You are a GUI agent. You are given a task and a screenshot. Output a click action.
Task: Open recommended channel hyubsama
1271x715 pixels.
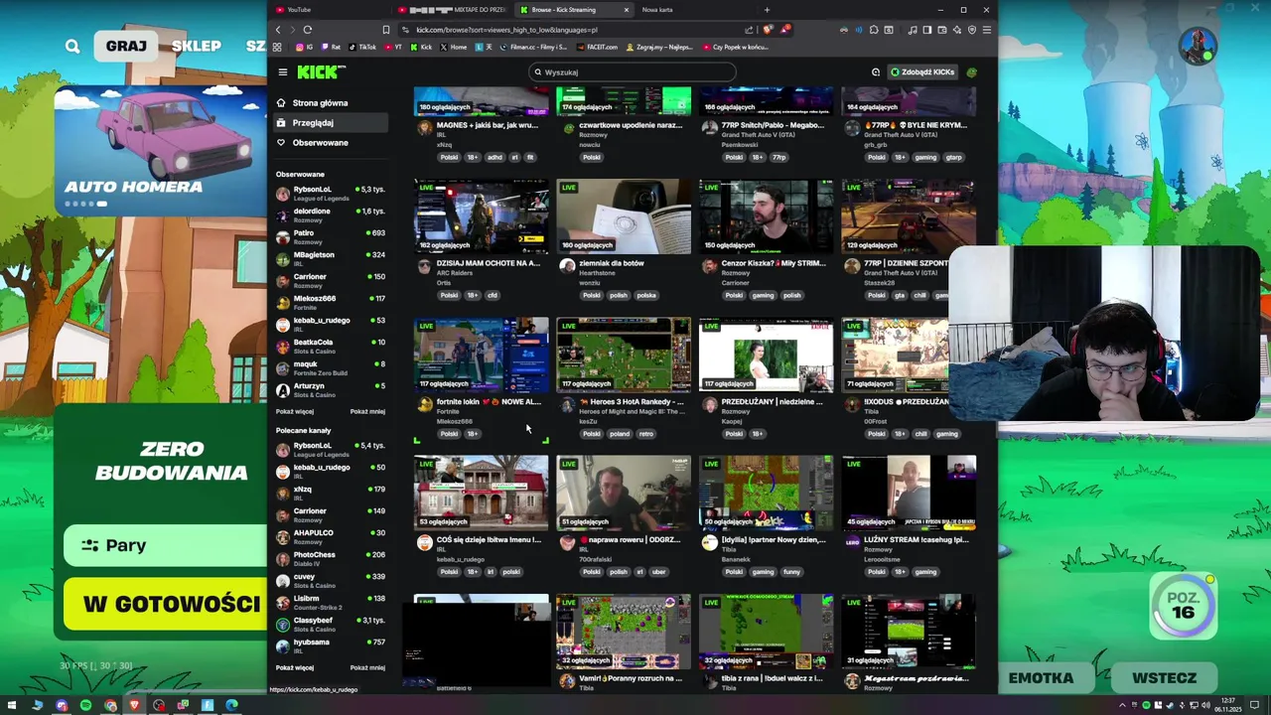pos(331,645)
